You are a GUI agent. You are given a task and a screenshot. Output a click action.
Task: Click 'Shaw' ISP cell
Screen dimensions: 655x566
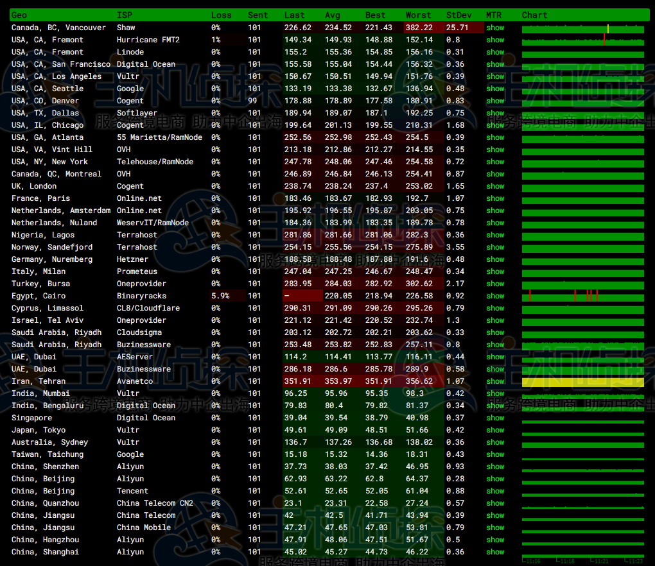pyautogui.click(x=126, y=28)
